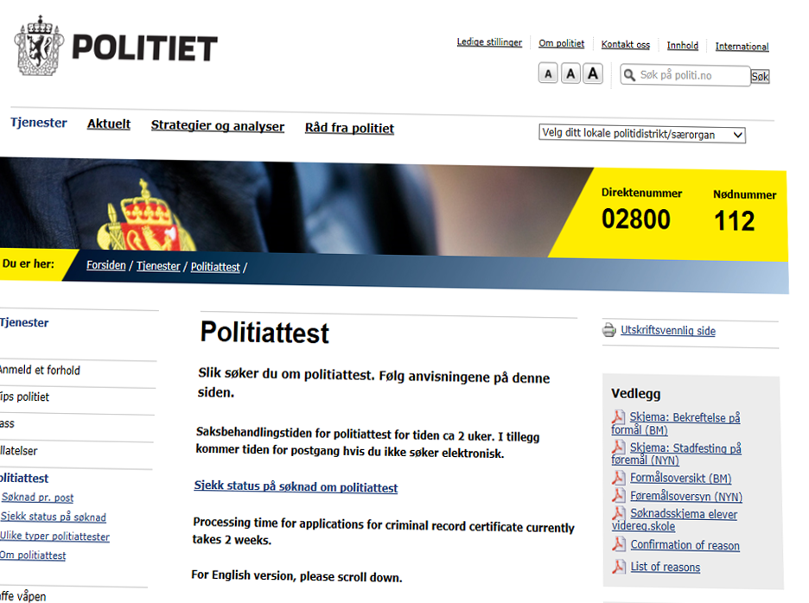Open Strategier og analyser menu item

[218, 126]
